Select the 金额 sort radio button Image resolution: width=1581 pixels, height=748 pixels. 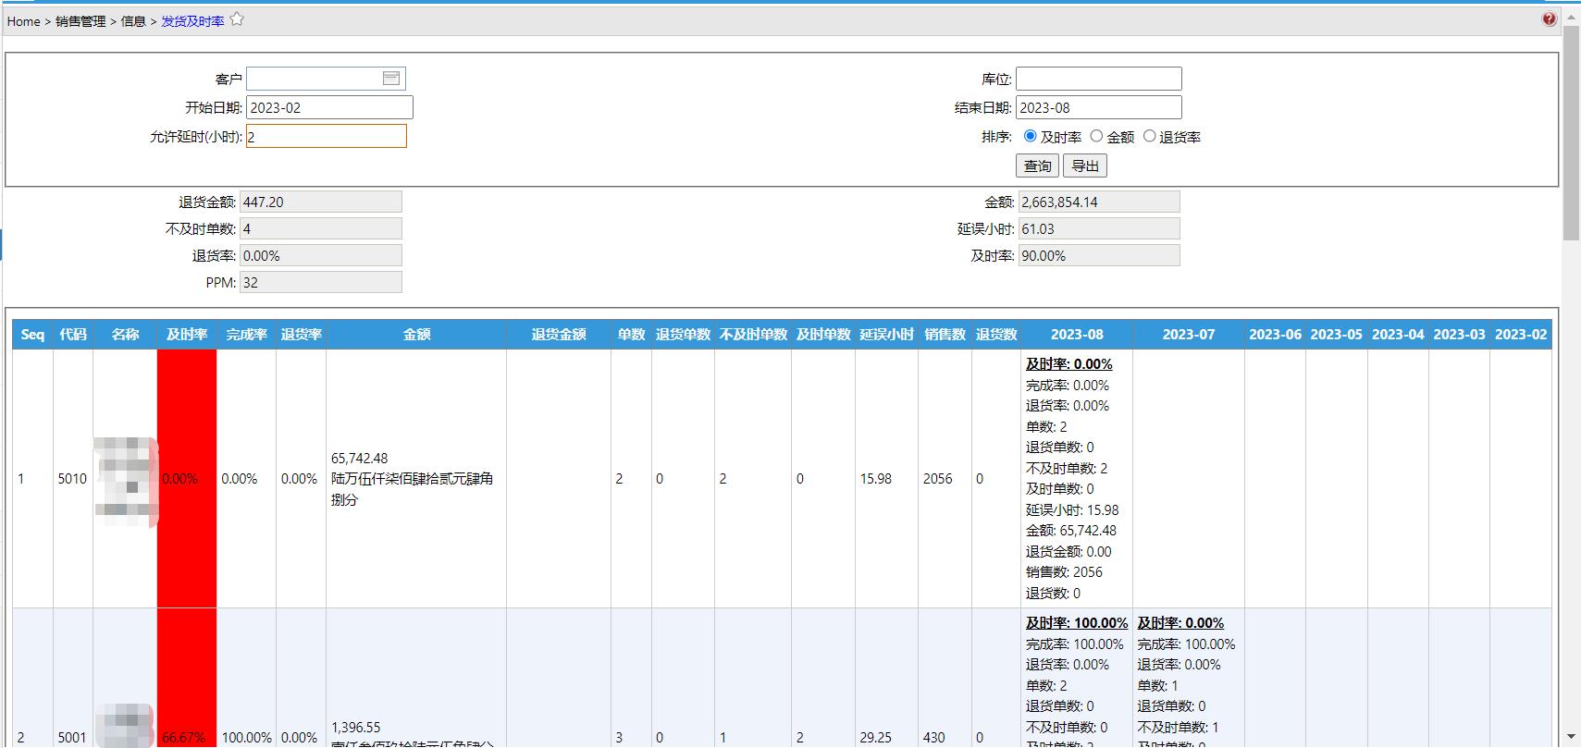[x=1096, y=136]
